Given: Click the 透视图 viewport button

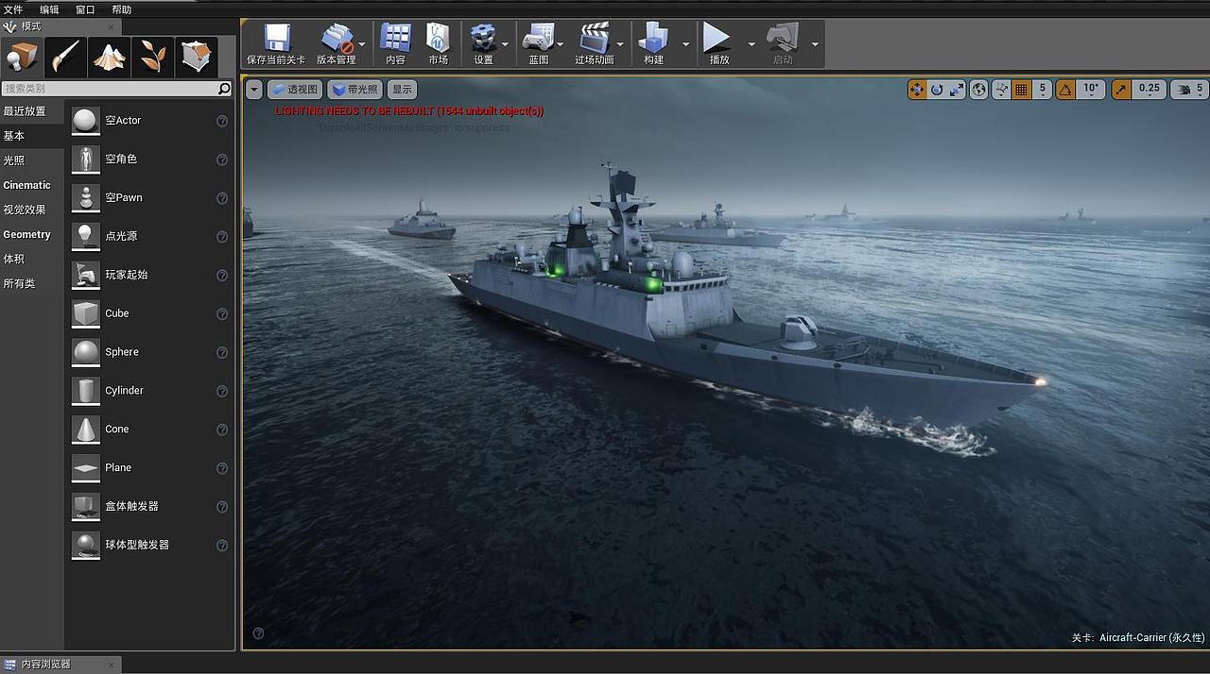Looking at the screenshot, I should click(296, 90).
